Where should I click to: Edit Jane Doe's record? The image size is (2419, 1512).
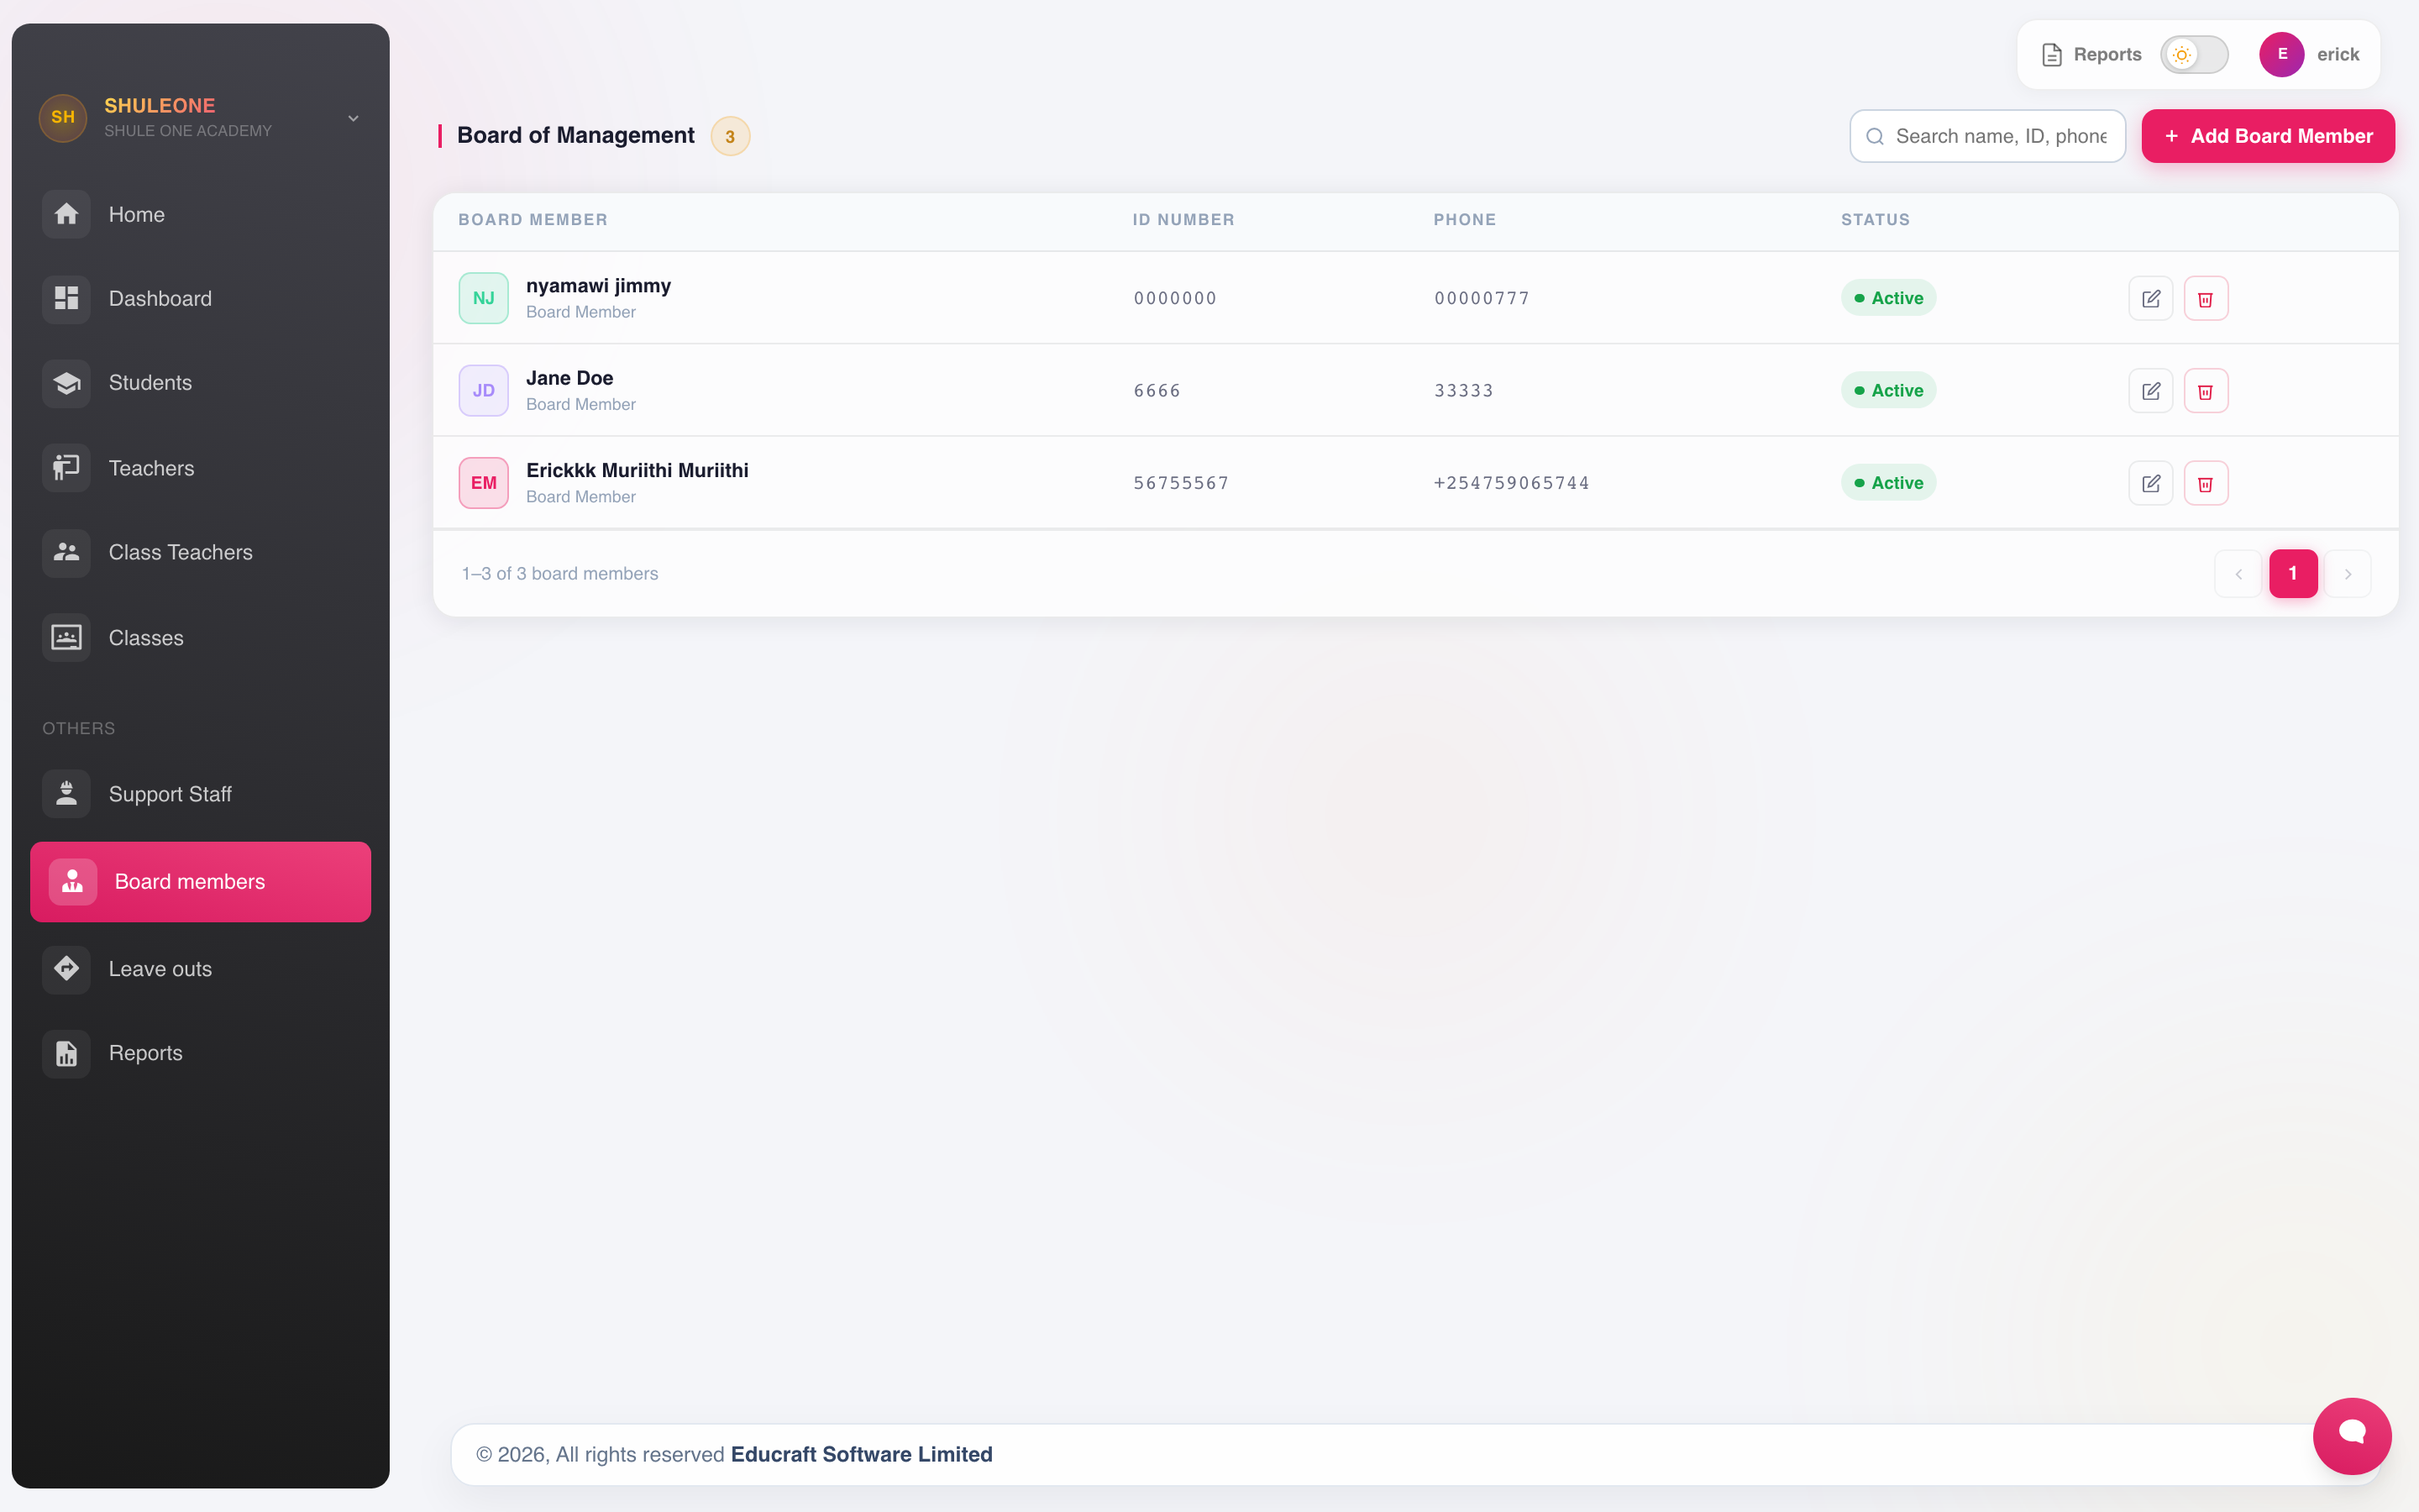pyautogui.click(x=2151, y=390)
